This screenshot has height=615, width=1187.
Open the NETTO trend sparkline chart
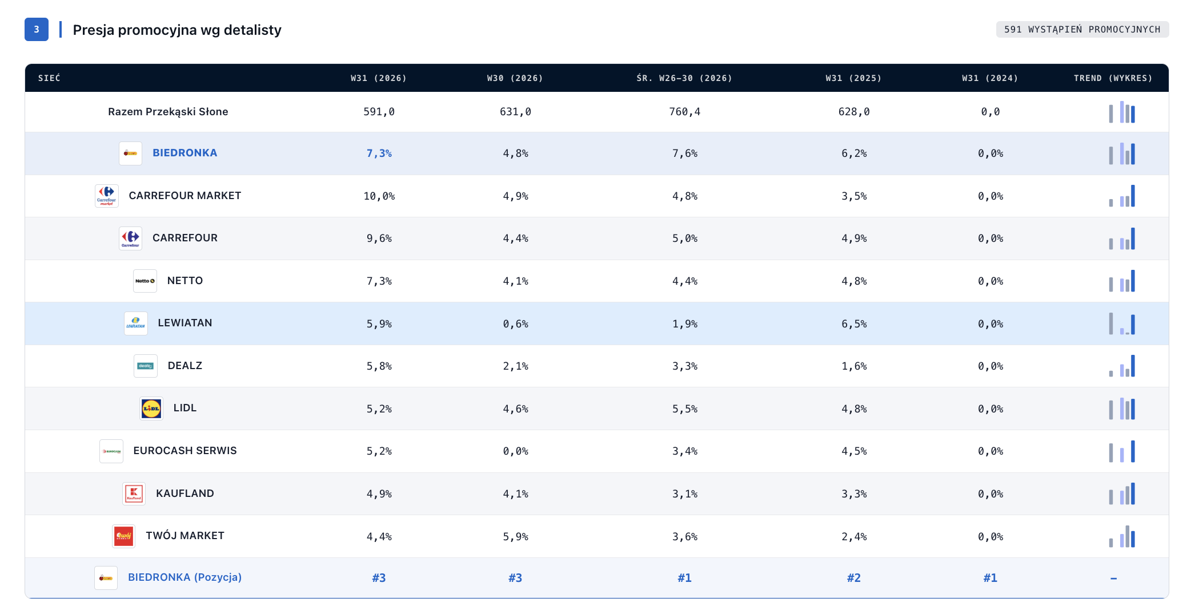(1122, 281)
